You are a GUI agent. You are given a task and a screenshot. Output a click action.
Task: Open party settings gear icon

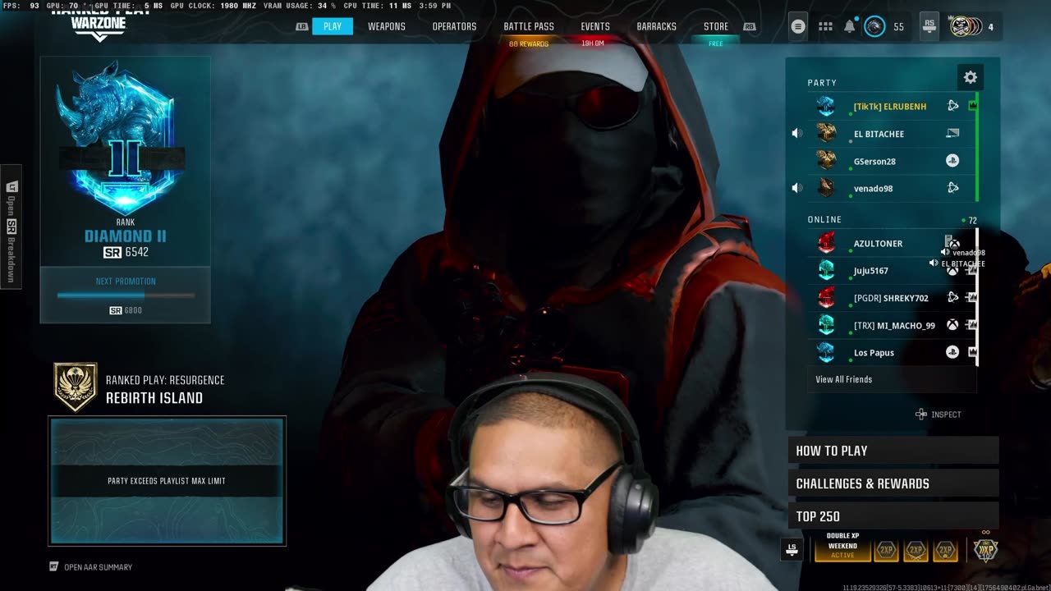971,77
